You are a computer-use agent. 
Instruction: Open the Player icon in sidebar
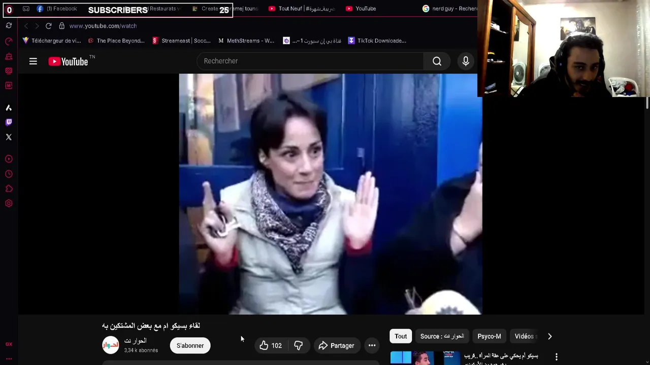[x=9, y=159]
